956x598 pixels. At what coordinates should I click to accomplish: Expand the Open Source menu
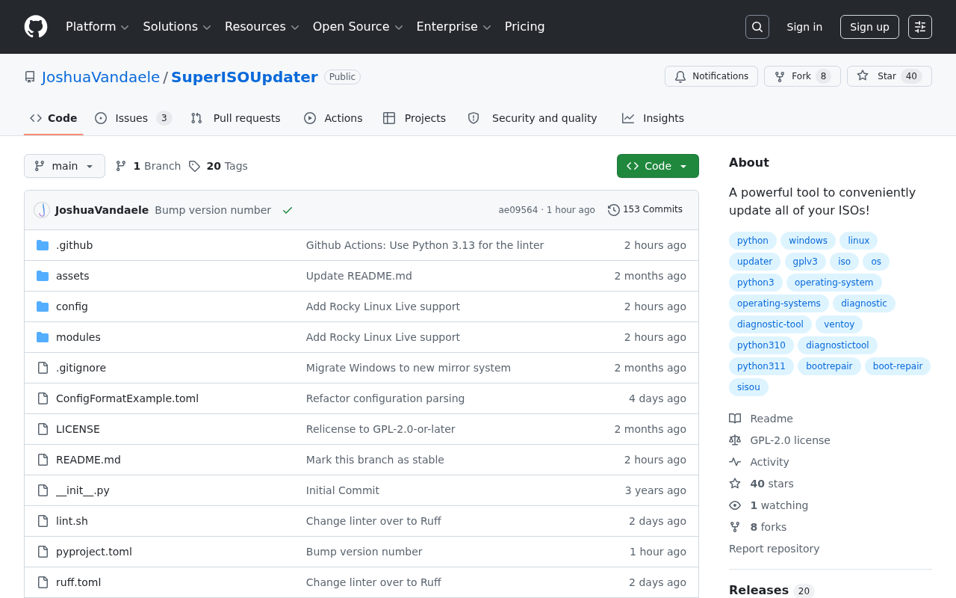tap(358, 27)
